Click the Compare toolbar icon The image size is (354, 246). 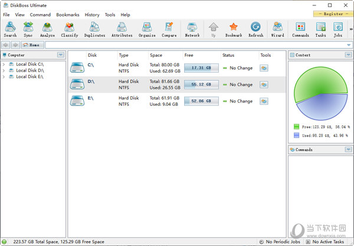(x=169, y=29)
